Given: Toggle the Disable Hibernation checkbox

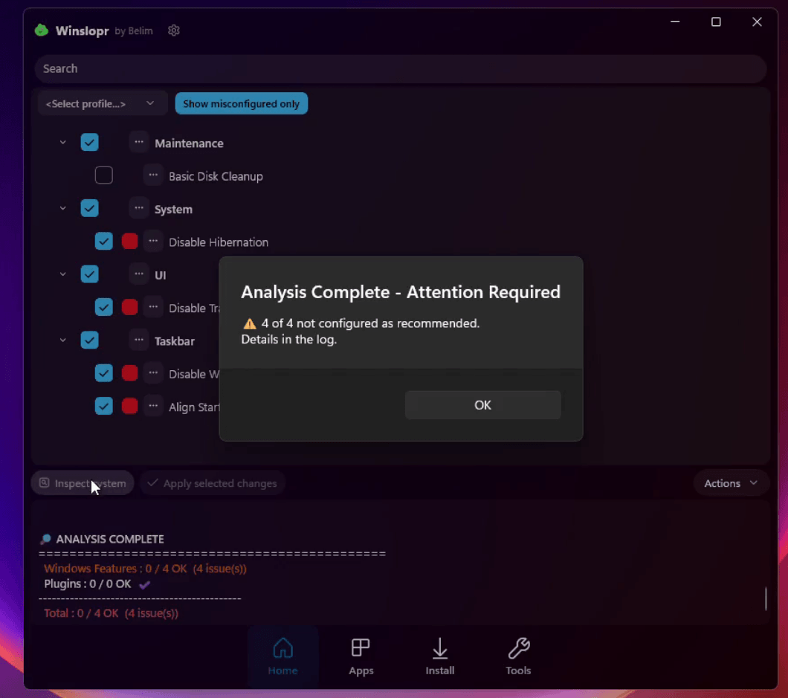Looking at the screenshot, I should pos(104,241).
